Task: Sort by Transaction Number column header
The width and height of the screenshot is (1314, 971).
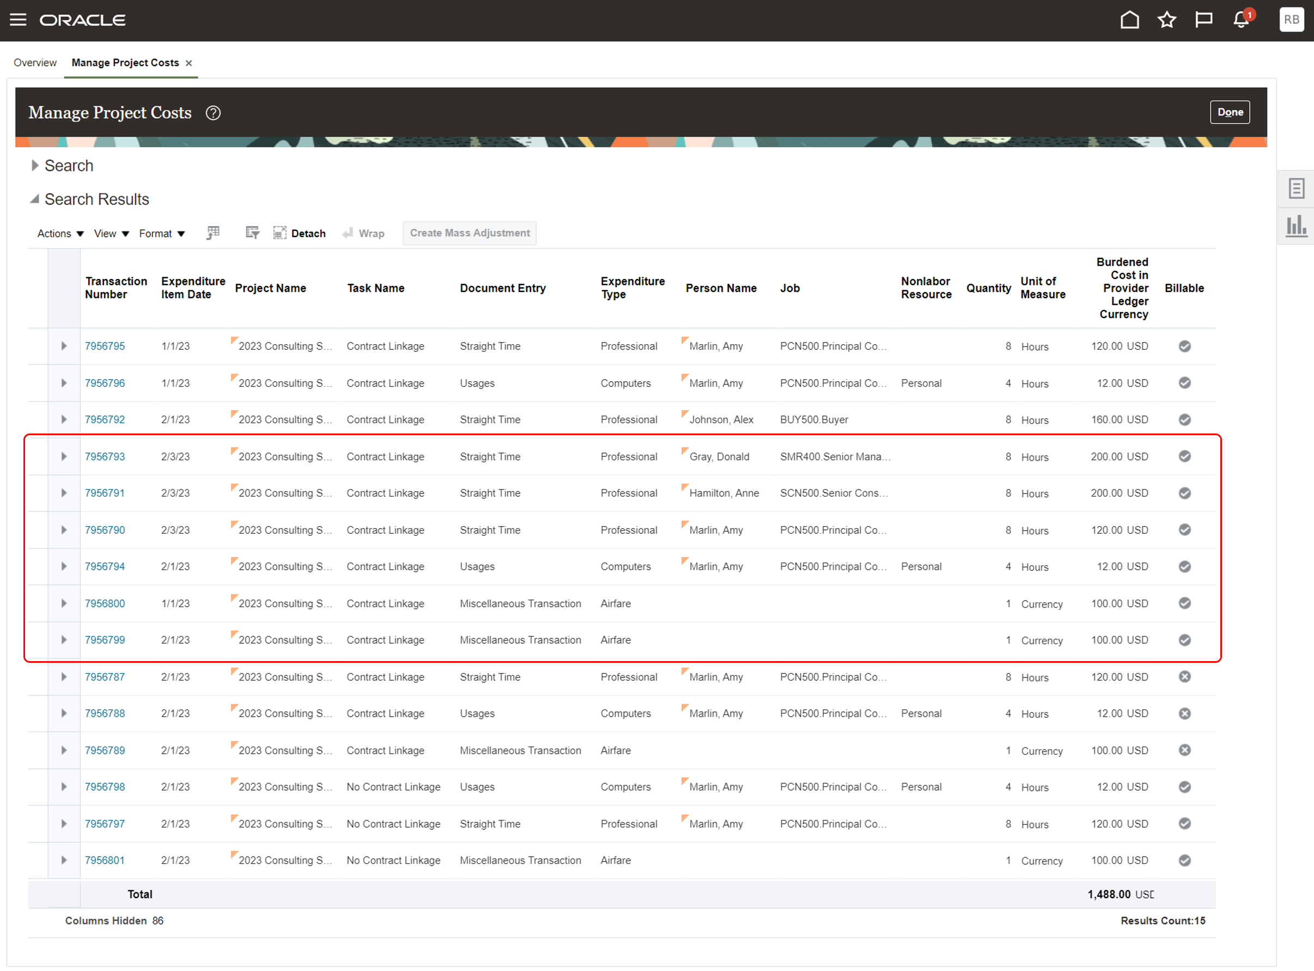Action: [116, 288]
